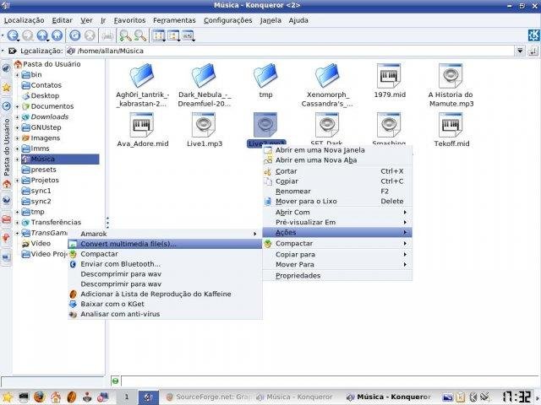Switch to SourceForge.net taskbar window
The width and height of the screenshot is (541, 405).
(208, 397)
